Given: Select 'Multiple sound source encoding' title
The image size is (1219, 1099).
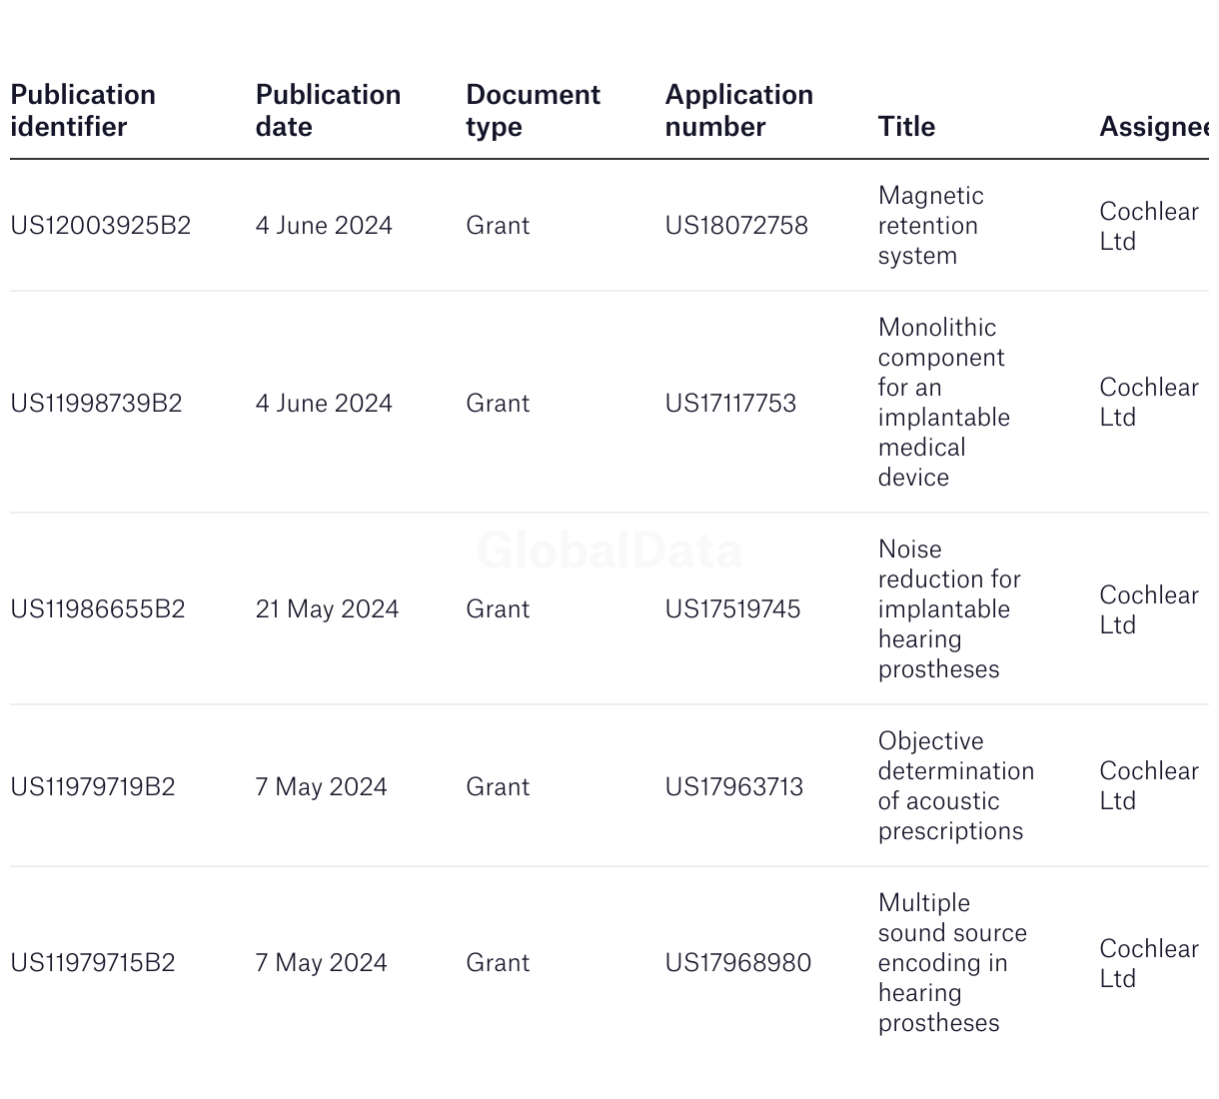Looking at the screenshot, I should [951, 963].
